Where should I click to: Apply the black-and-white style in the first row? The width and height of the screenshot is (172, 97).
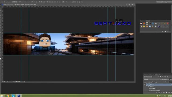point(150,23)
